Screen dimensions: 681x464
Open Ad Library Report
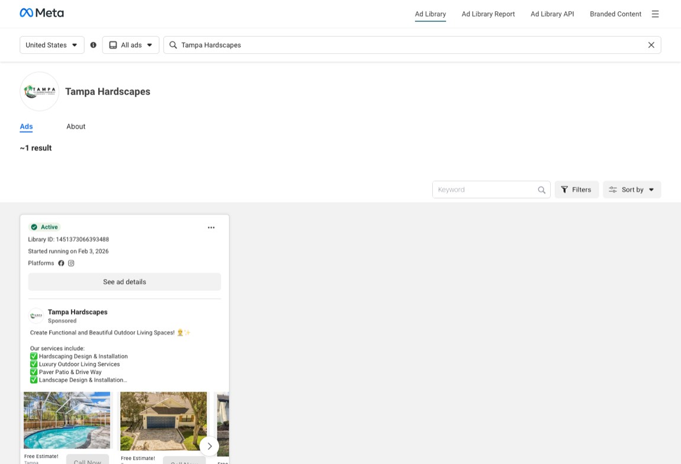(488, 14)
